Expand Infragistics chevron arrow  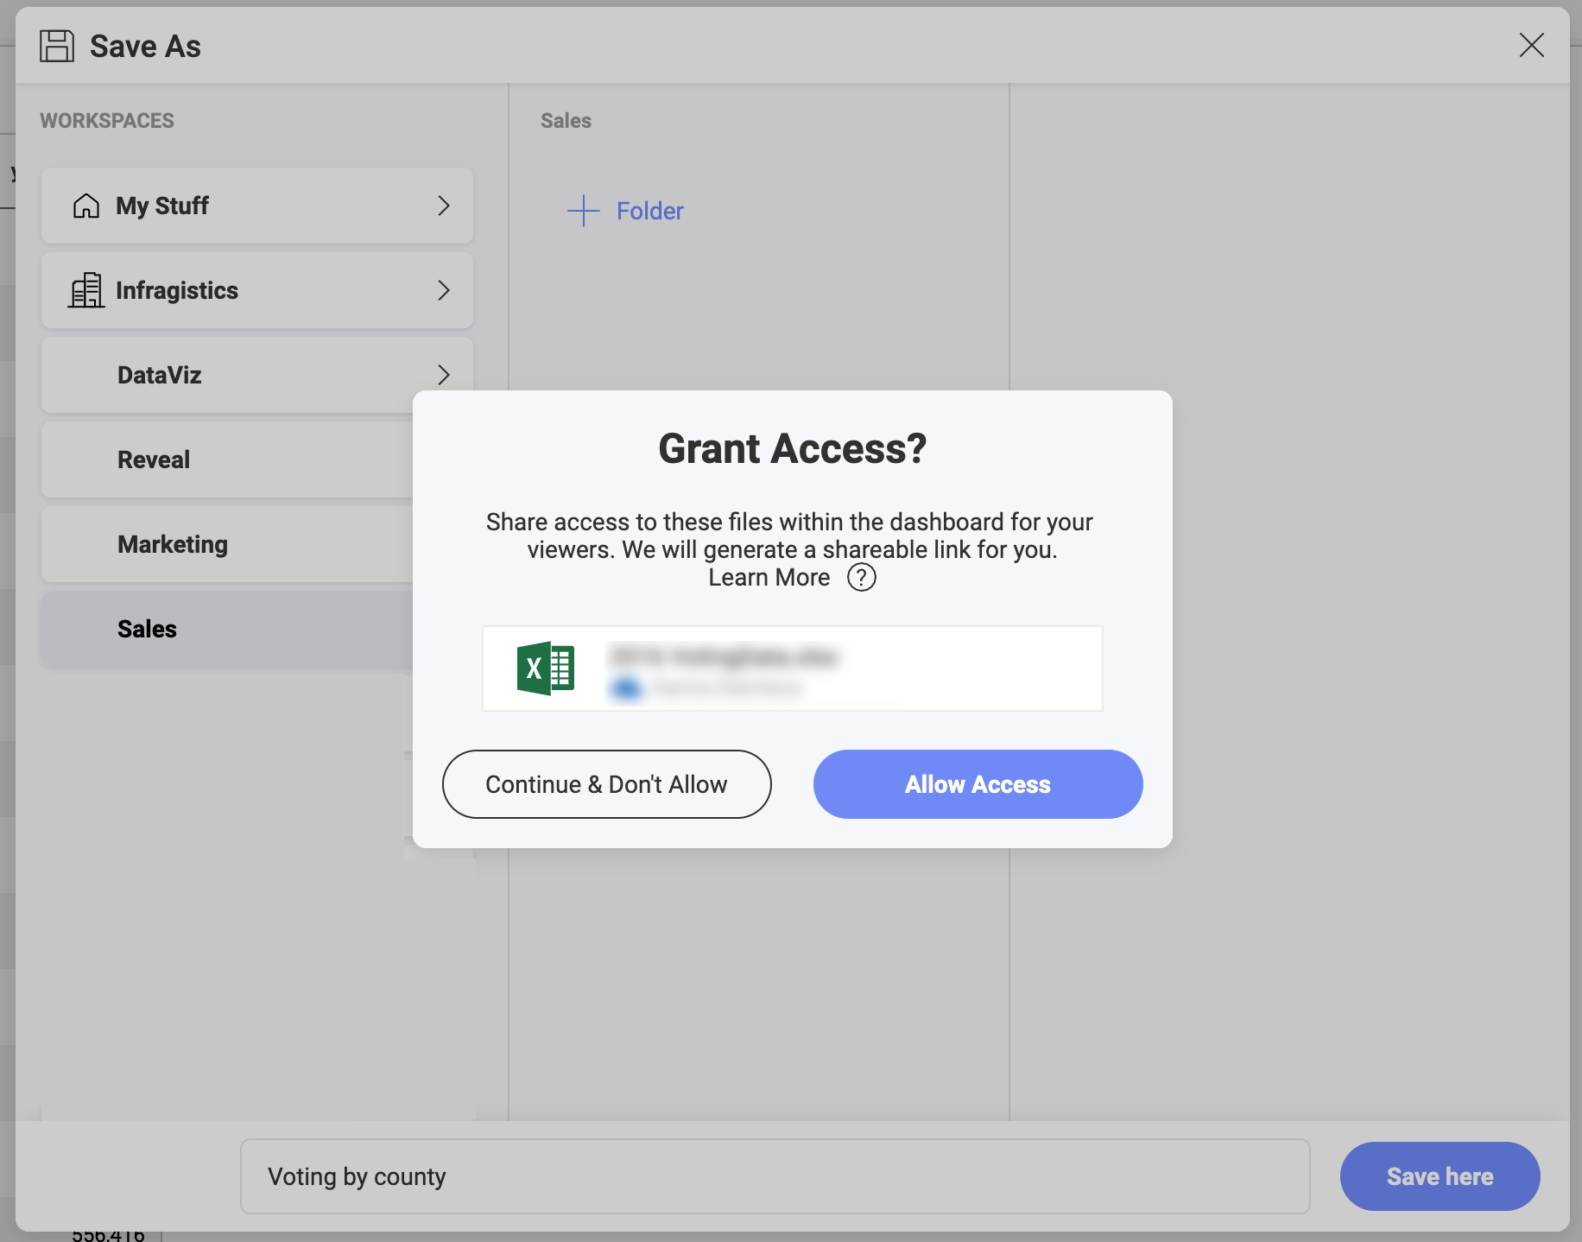point(444,290)
